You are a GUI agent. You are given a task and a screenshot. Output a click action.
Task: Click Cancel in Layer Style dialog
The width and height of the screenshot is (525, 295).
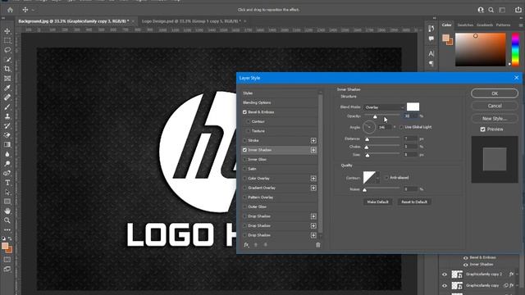[495, 106]
